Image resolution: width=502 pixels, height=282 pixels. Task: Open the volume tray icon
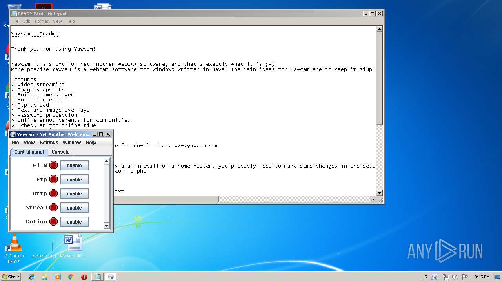click(455, 277)
